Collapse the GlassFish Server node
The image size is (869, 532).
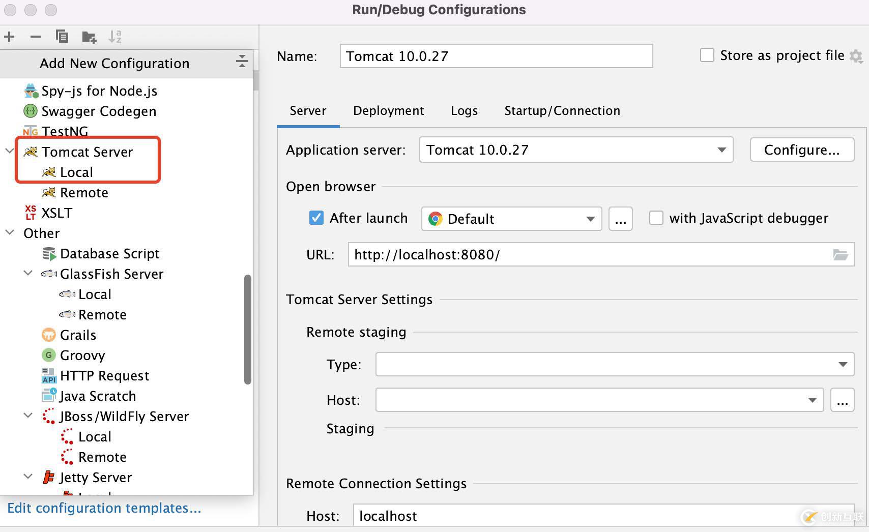click(x=28, y=273)
